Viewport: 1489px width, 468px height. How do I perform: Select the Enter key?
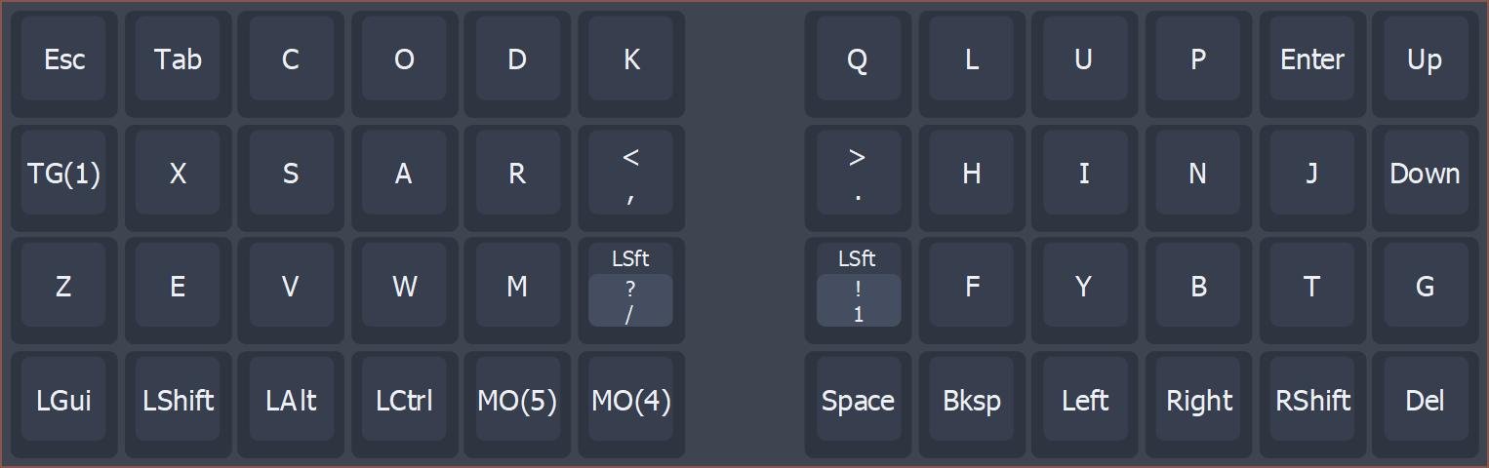pos(1311,60)
